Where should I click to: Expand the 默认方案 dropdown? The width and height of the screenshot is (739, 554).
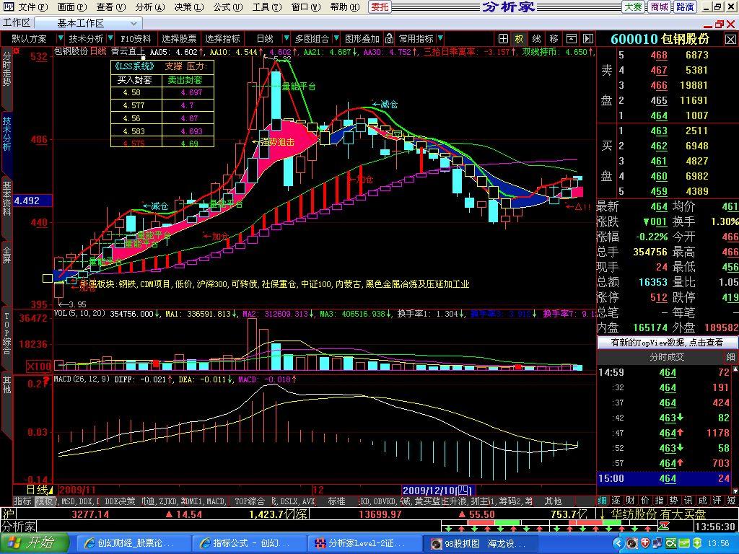coord(33,39)
